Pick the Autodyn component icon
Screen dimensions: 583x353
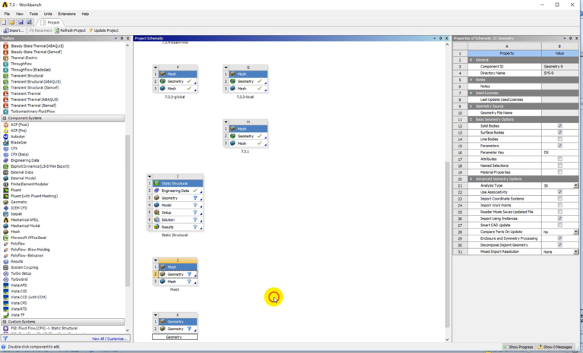(5, 137)
